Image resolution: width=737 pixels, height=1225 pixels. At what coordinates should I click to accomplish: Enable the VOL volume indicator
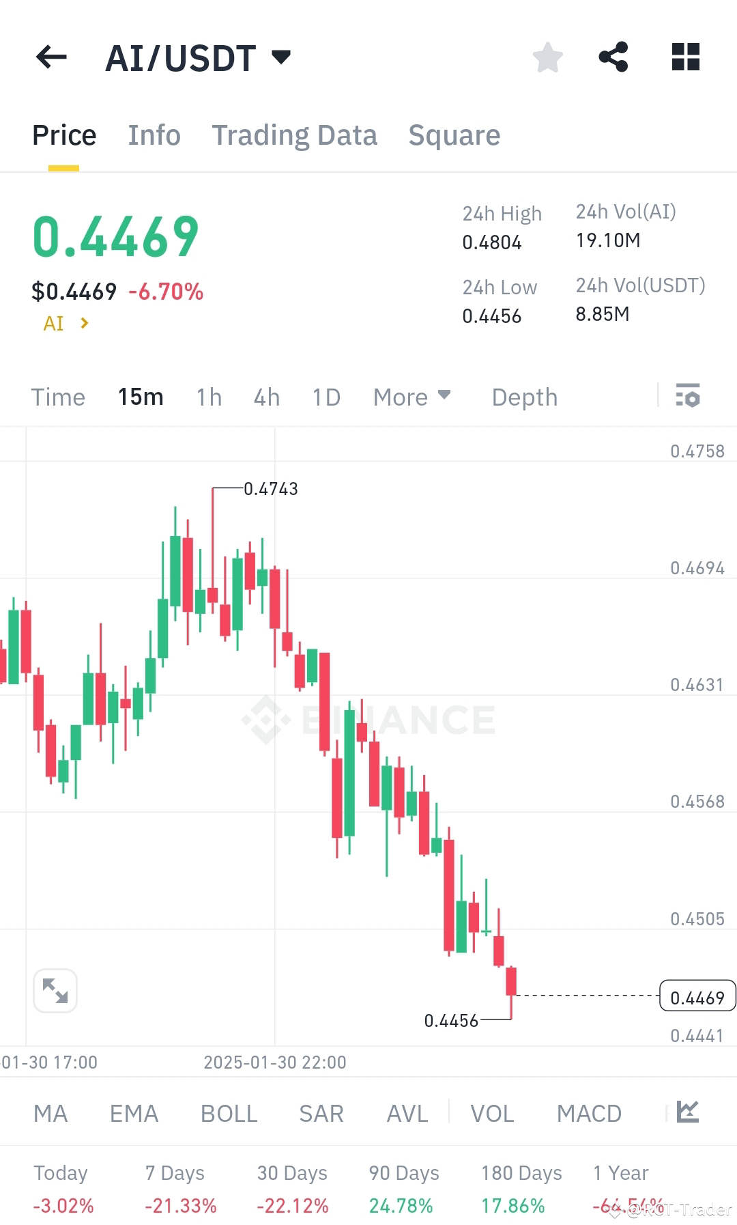(x=491, y=1112)
